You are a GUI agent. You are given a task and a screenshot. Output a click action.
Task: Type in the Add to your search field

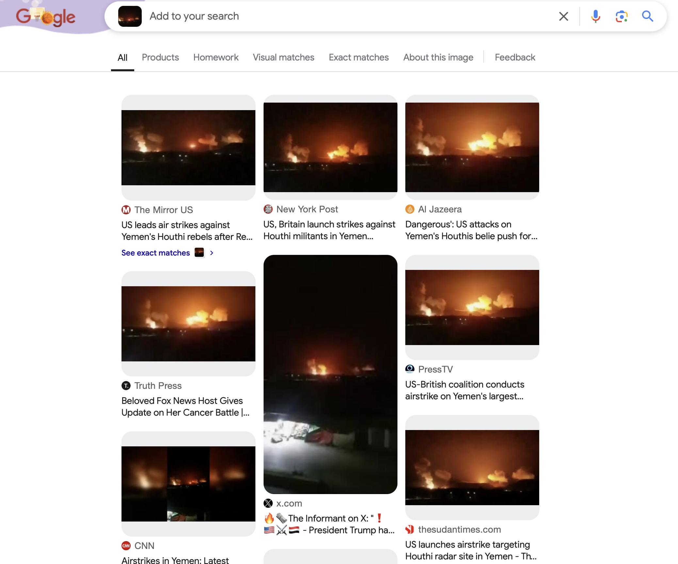327,16
